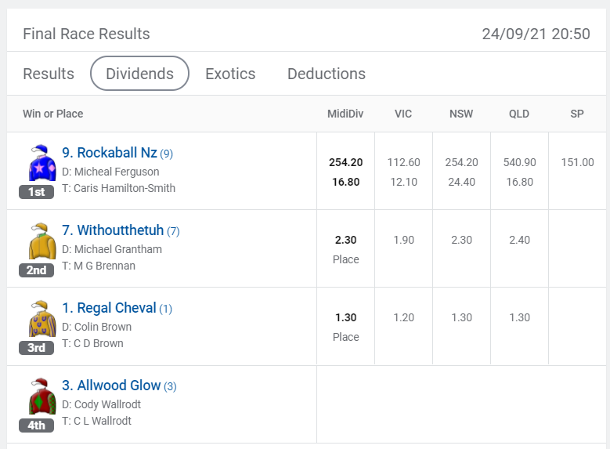Click the 2nd place badge
The height and width of the screenshot is (449, 610).
[x=37, y=270]
